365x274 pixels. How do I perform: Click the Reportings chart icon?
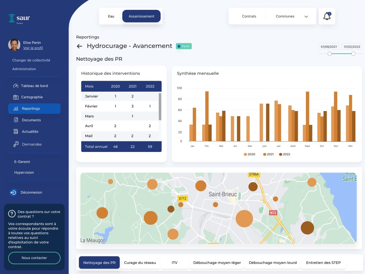click(x=16, y=109)
